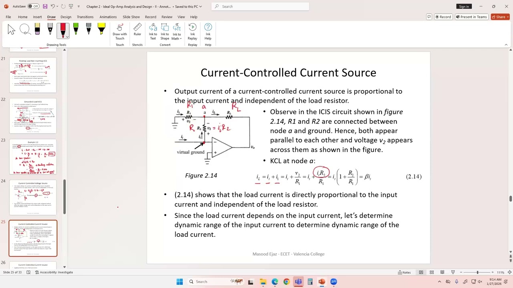The height and width of the screenshot is (288, 513).
Task: Switch to the Home tab
Action: 22,17
